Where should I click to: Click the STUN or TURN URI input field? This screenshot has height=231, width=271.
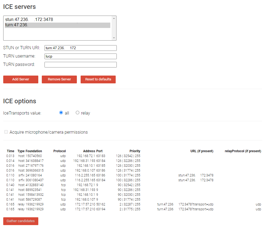pyautogui.click(x=80, y=48)
